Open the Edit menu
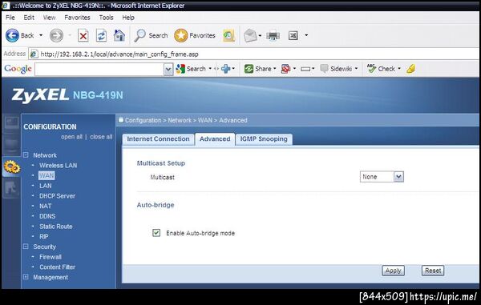481x305 pixels. pos(29,18)
